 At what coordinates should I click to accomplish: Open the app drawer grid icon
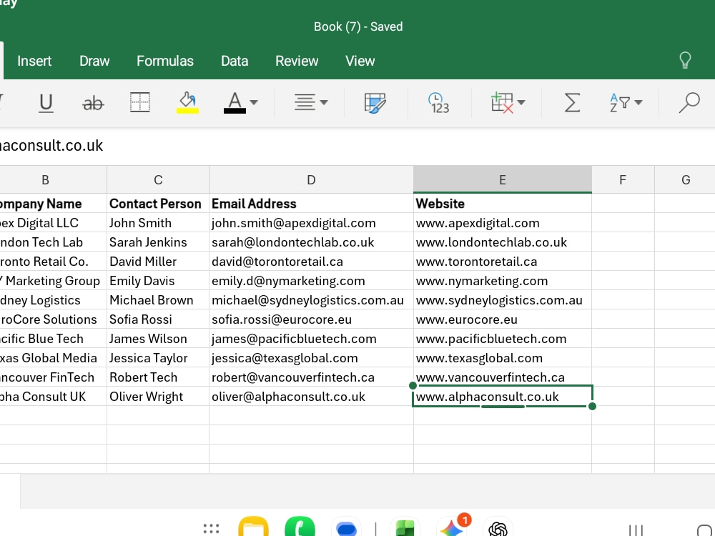tap(211, 529)
